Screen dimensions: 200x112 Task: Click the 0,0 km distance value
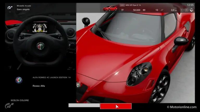pos(174,10)
